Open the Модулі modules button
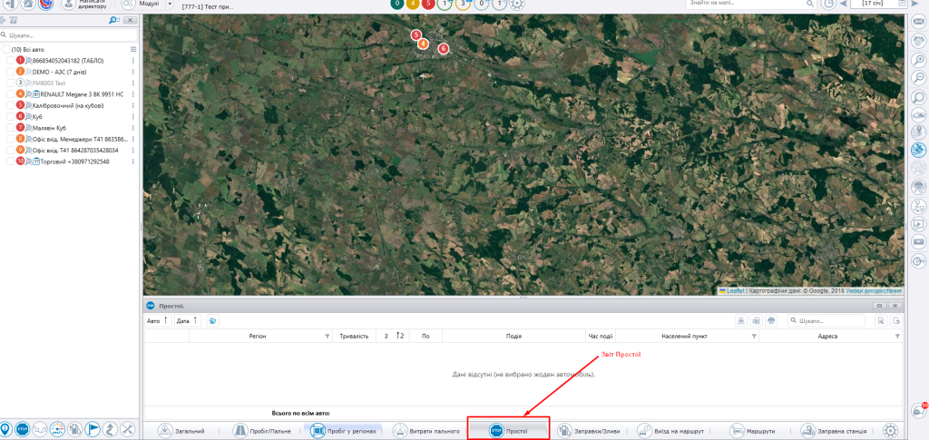This screenshot has width=929, height=440. [x=142, y=4]
